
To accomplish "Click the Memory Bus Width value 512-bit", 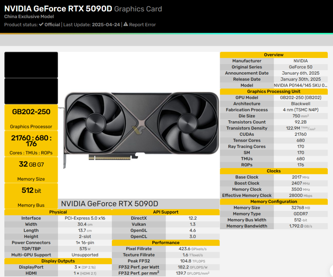I will pyautogui.click(x=301, y=220).
